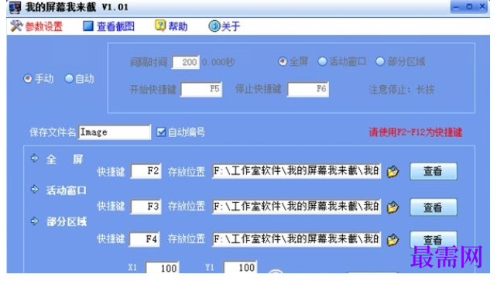Browse folder icon for the F3 active window row
Image resolution: width=497 pixels, height=281 pixels.
pos(393,207)
